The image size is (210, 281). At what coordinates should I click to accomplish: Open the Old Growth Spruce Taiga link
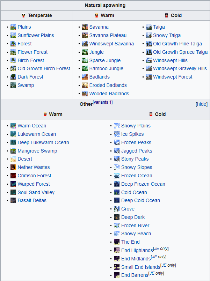click(x=180, y=52)
